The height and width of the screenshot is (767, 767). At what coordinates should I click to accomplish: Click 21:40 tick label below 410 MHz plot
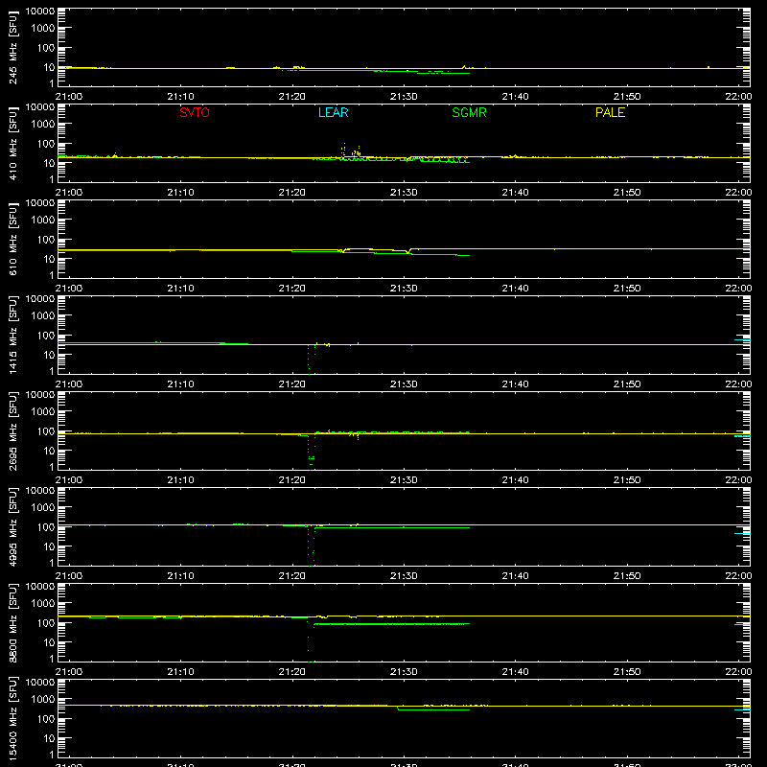[515, 193]
